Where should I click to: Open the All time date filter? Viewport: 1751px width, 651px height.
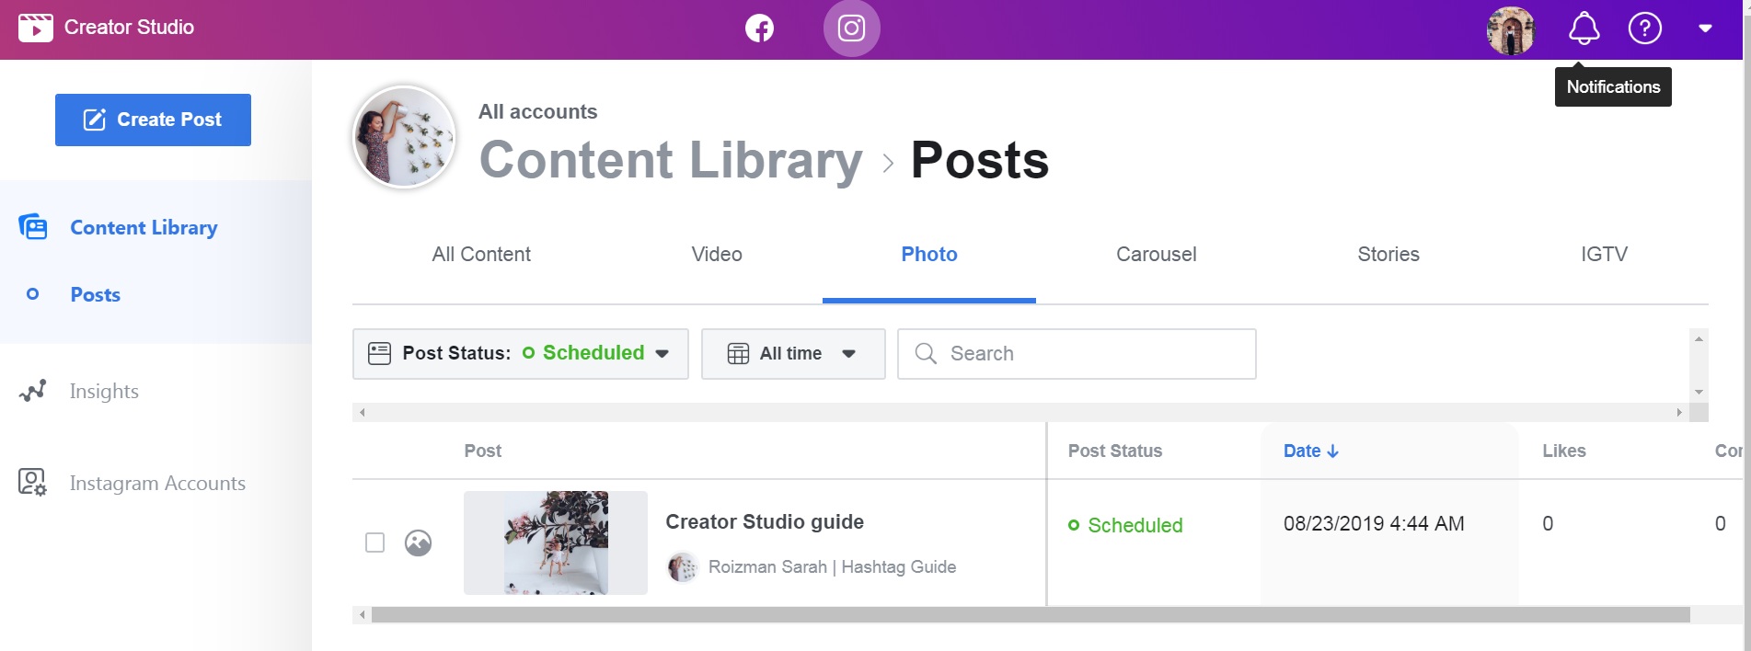793,354
